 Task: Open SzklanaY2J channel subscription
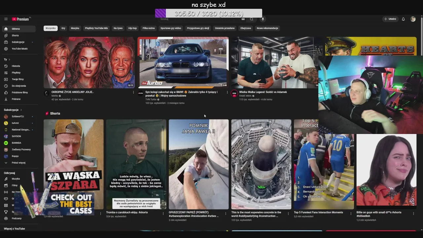tap(19, 116)
